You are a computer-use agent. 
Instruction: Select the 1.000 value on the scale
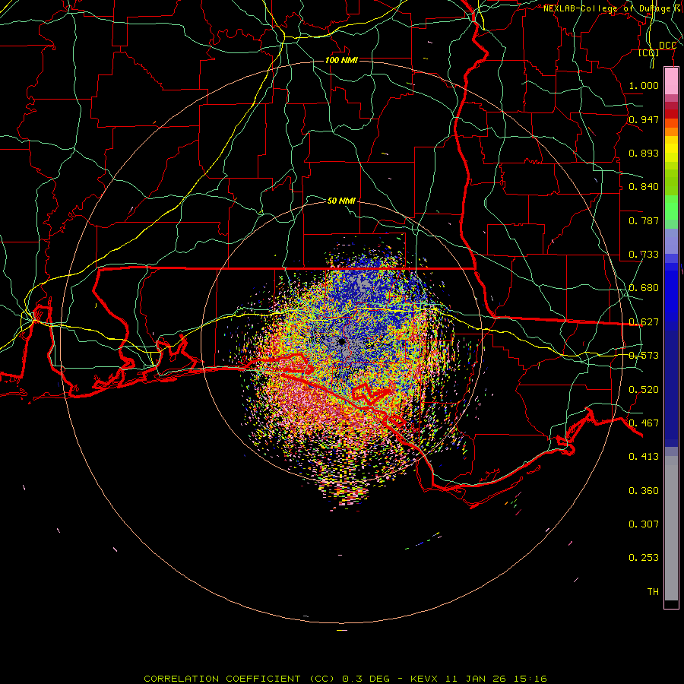coord(644,85)
